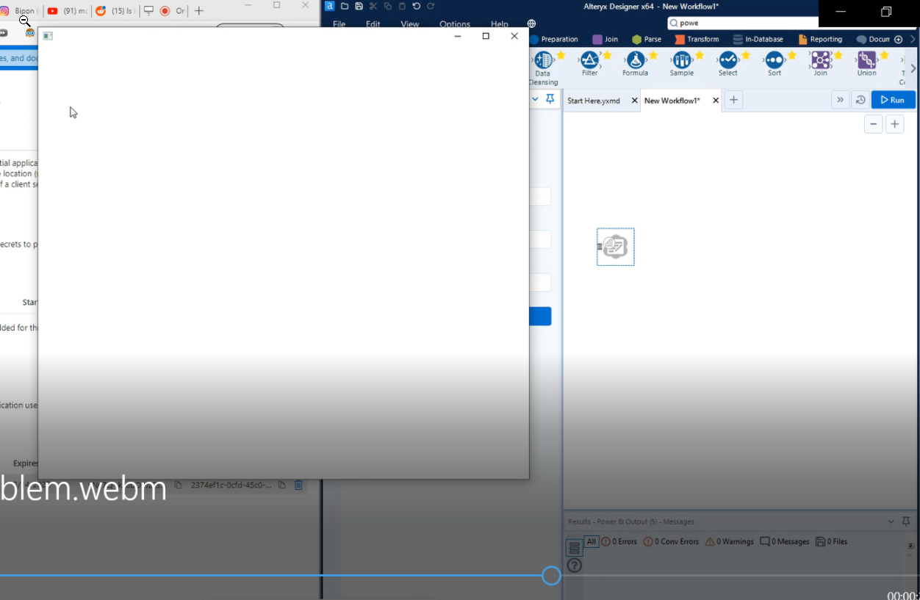The width and height of the screenshot is (920, 600).
Task: Select the Union tool
Action: tap(866, 61)
